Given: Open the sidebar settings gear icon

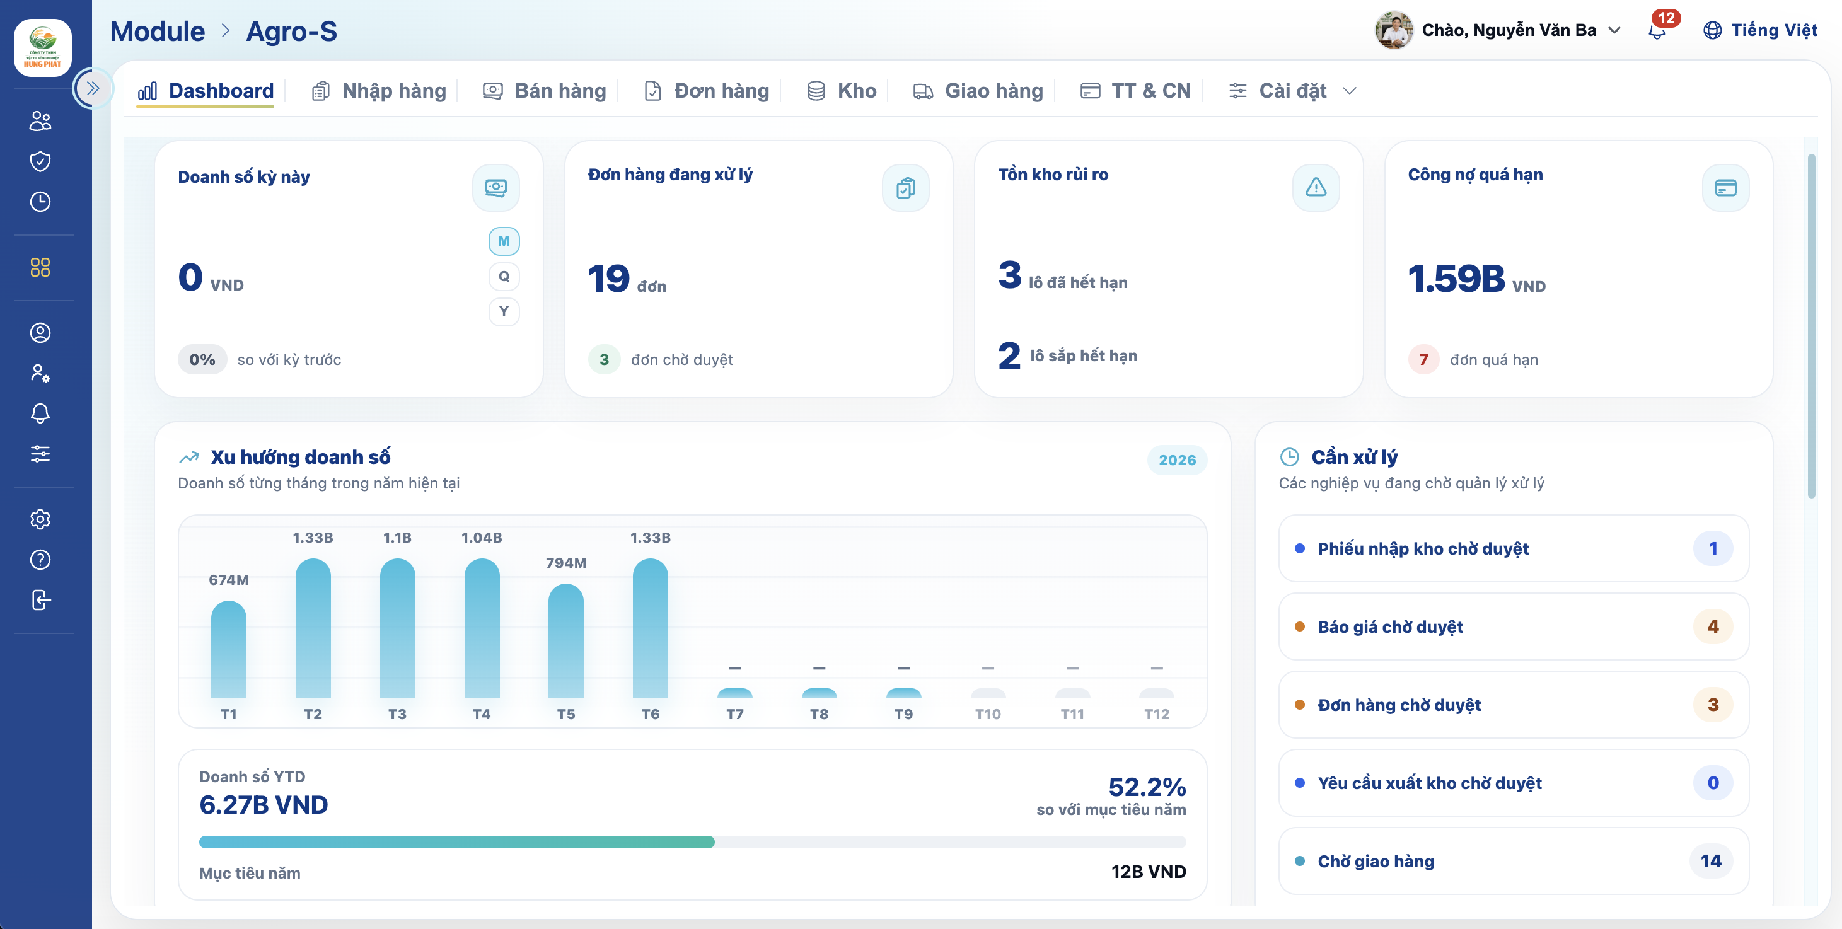Looking at the screenshot, I should pyautogui.click(x=40, y=519).
